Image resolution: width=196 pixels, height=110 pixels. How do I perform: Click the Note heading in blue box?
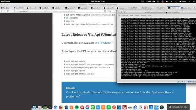click(71, 88)
